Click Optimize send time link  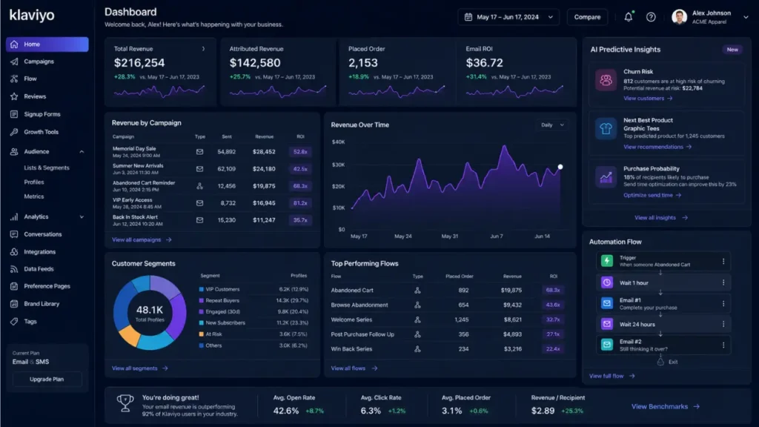(x=652, y=195)
